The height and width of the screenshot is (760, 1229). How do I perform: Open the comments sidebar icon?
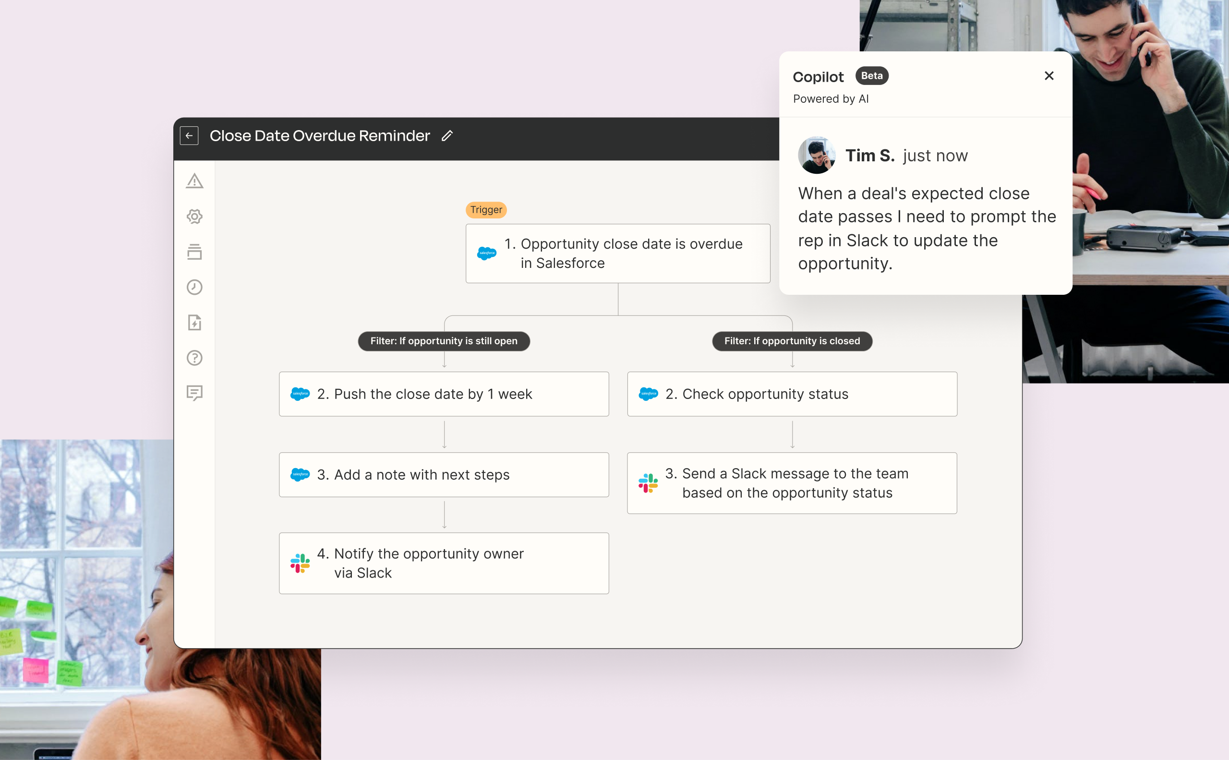[x=194, y=393]
